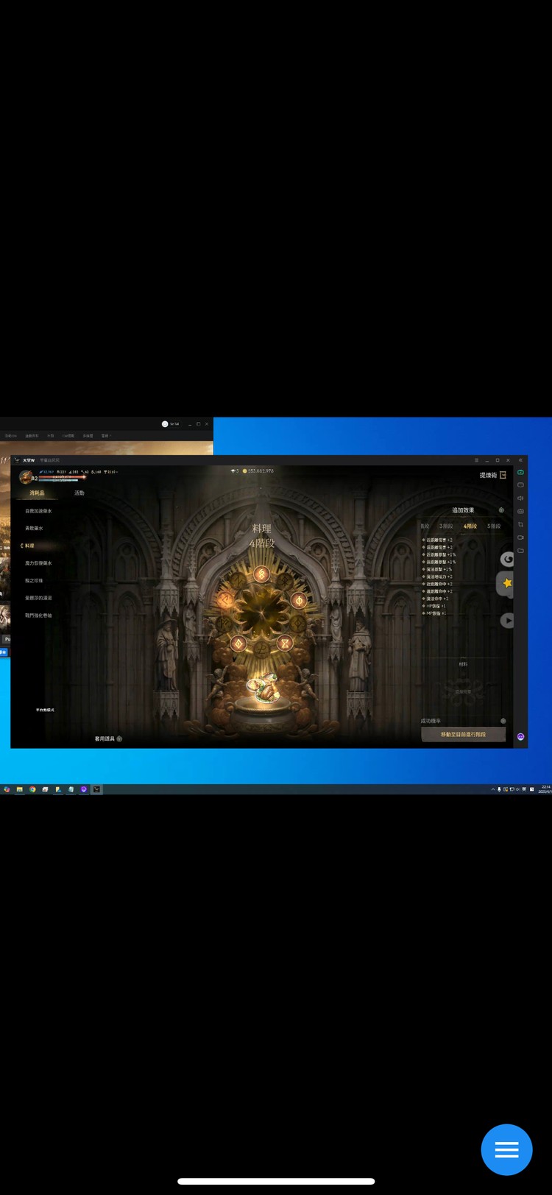
Task: Open Chrome from the Windows taskbar
Action: [x=32, y=789]
